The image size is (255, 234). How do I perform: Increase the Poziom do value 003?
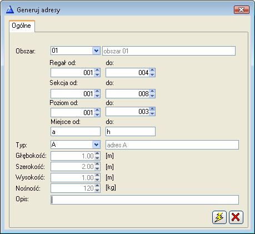(152, 109)
